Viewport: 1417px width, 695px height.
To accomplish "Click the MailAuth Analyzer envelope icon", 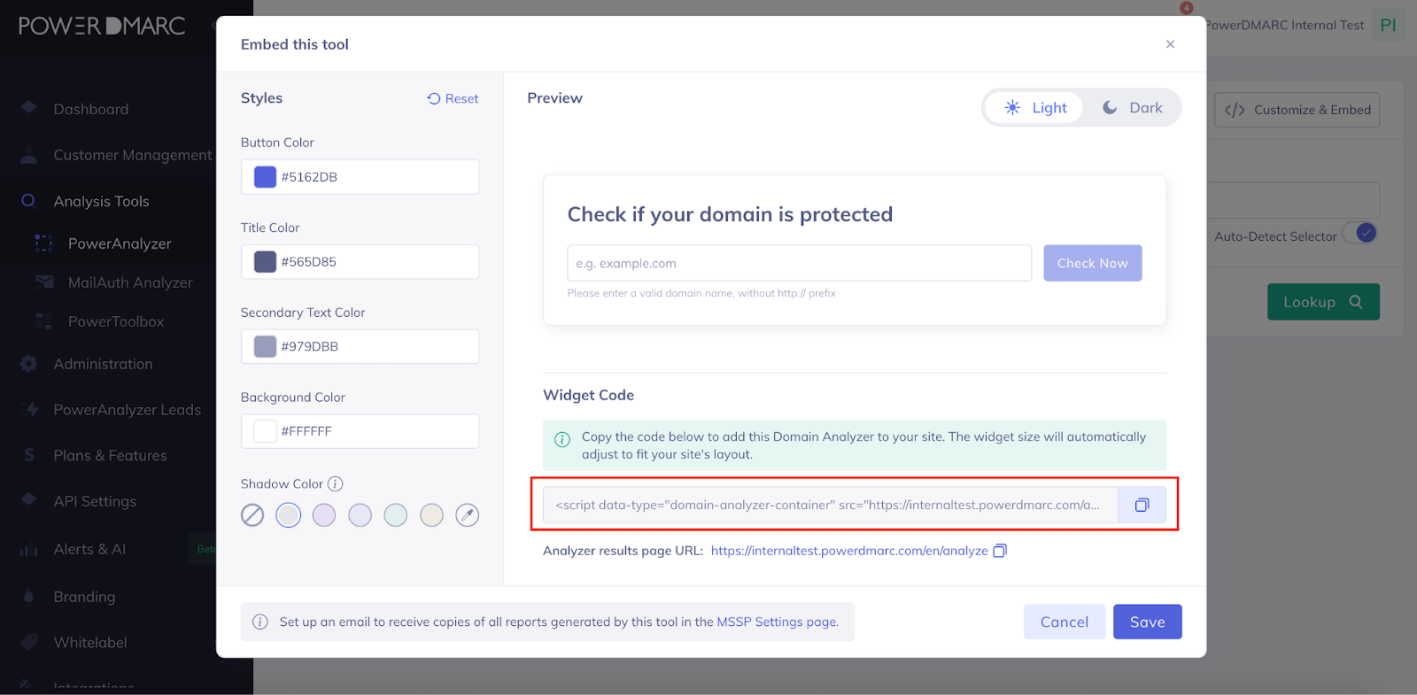I will pyautogui.click(x=44, y=282).
